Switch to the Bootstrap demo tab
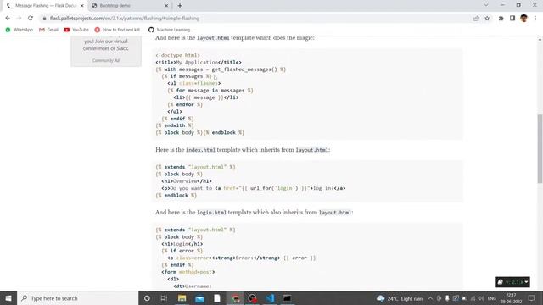 [x=130, y=6]
